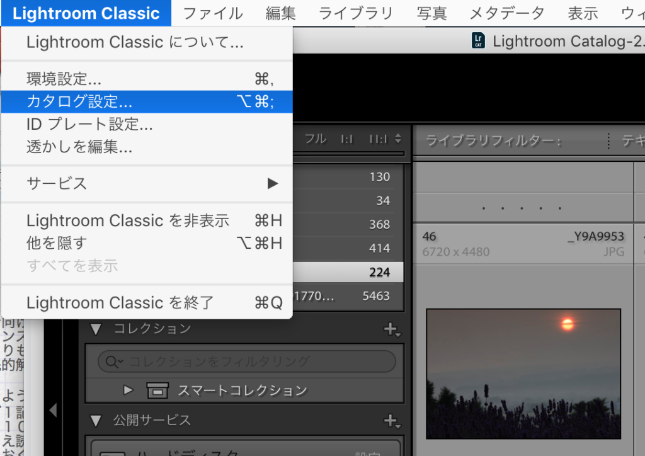Open the 編集 menu
The image size is (645, 456).
[x=280, y=13]
